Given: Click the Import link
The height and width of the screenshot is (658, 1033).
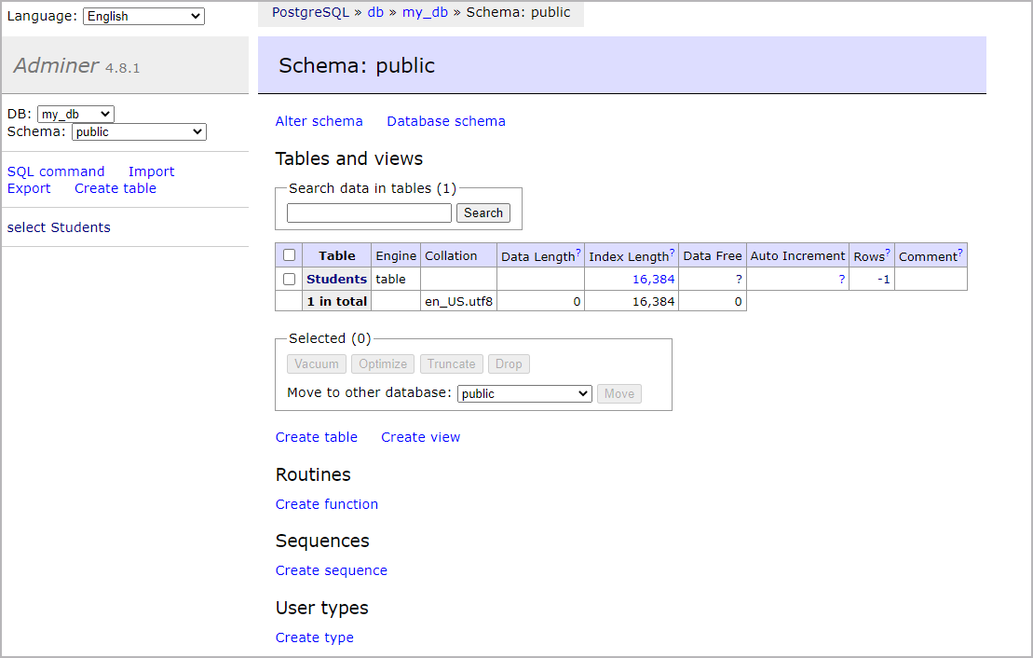Looking at the screenshot, I should (x=152, y=171).
